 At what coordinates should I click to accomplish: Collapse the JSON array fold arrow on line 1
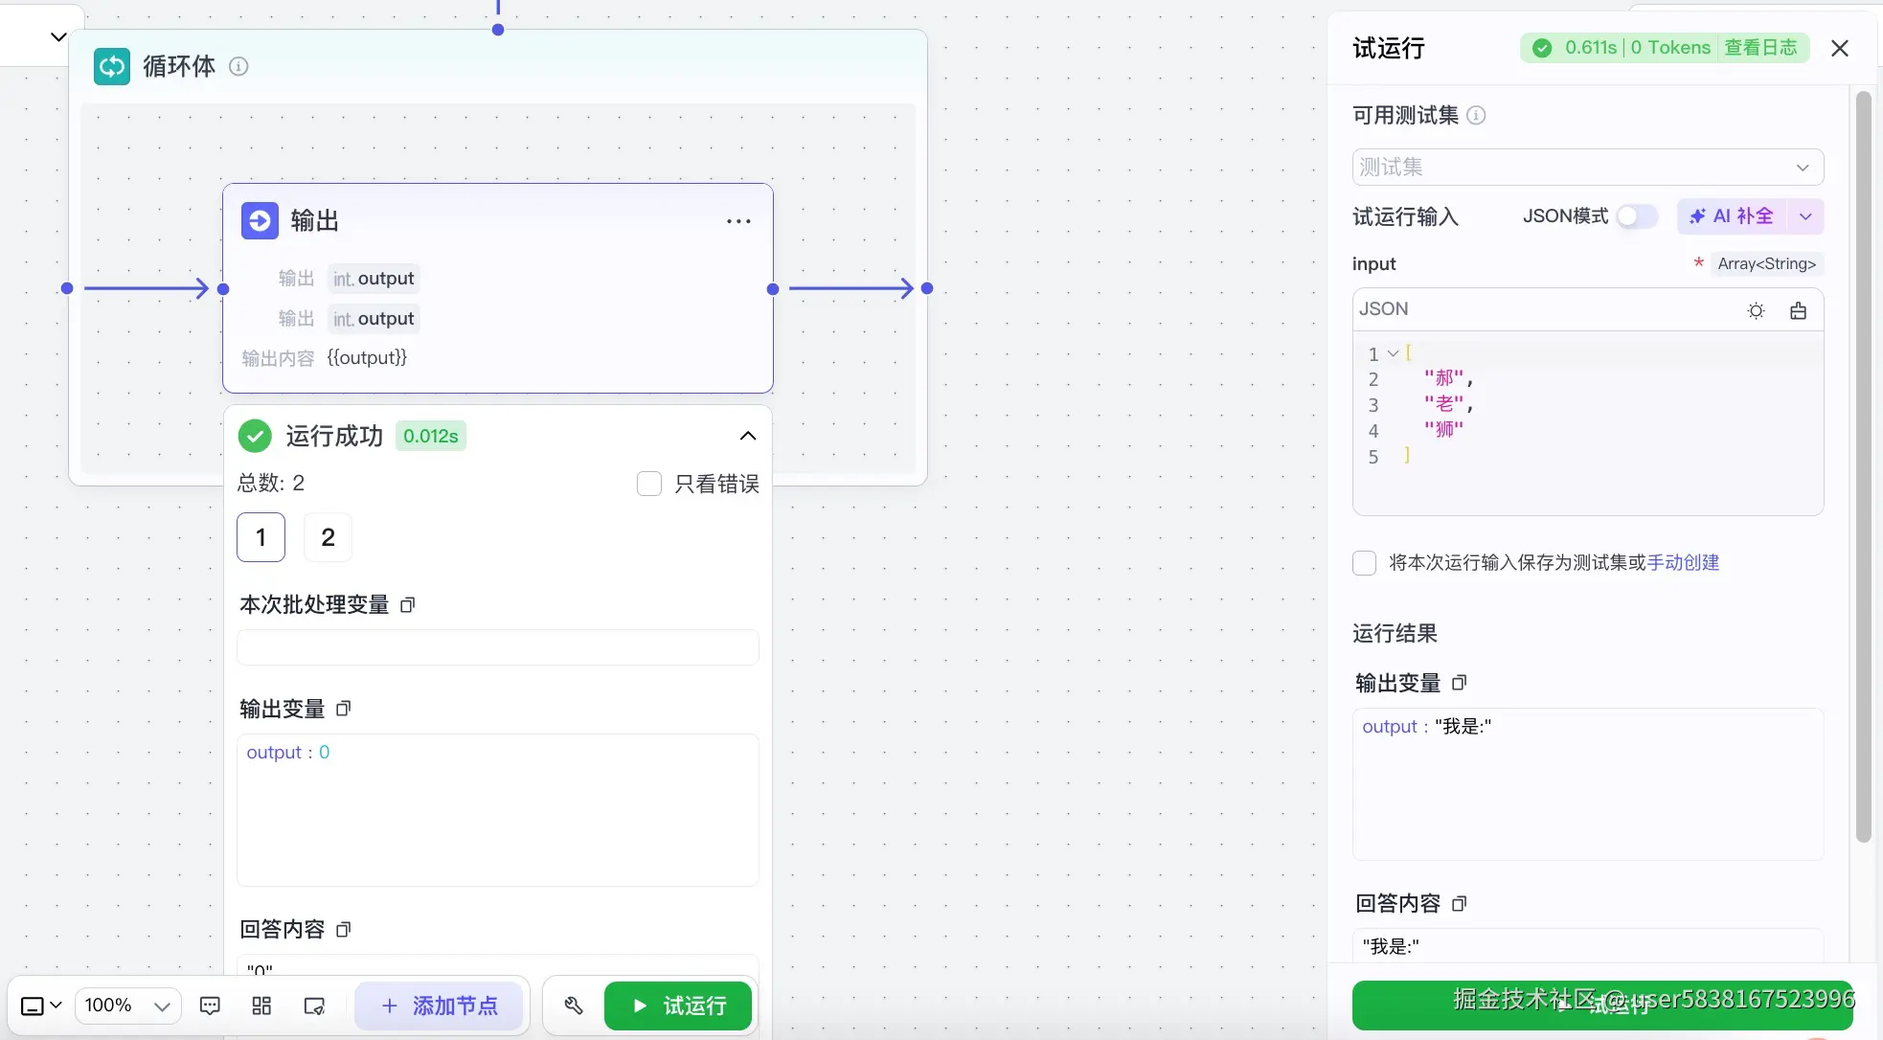point(1394,353)
